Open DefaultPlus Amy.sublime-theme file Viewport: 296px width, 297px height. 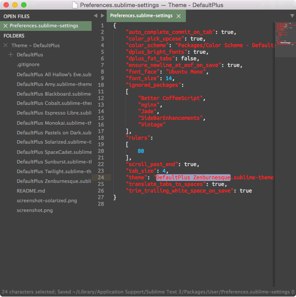tap(54, 84)
